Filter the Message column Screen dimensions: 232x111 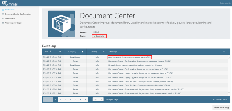tap(224, 52)
